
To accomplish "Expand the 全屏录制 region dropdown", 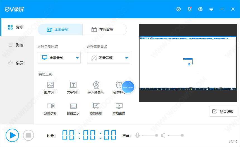I will (59, 58).
